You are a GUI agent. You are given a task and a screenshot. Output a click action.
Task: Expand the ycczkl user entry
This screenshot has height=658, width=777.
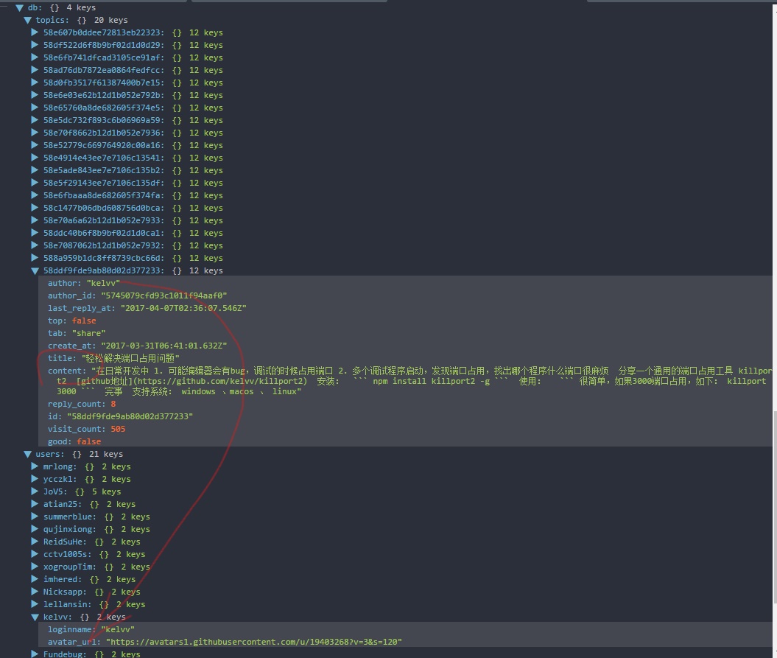click(35, 479)
